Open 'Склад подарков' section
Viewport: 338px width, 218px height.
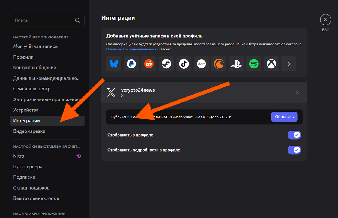tap(47, 188)
